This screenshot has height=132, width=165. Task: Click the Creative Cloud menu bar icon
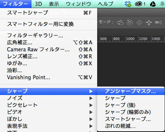(139, 4)
